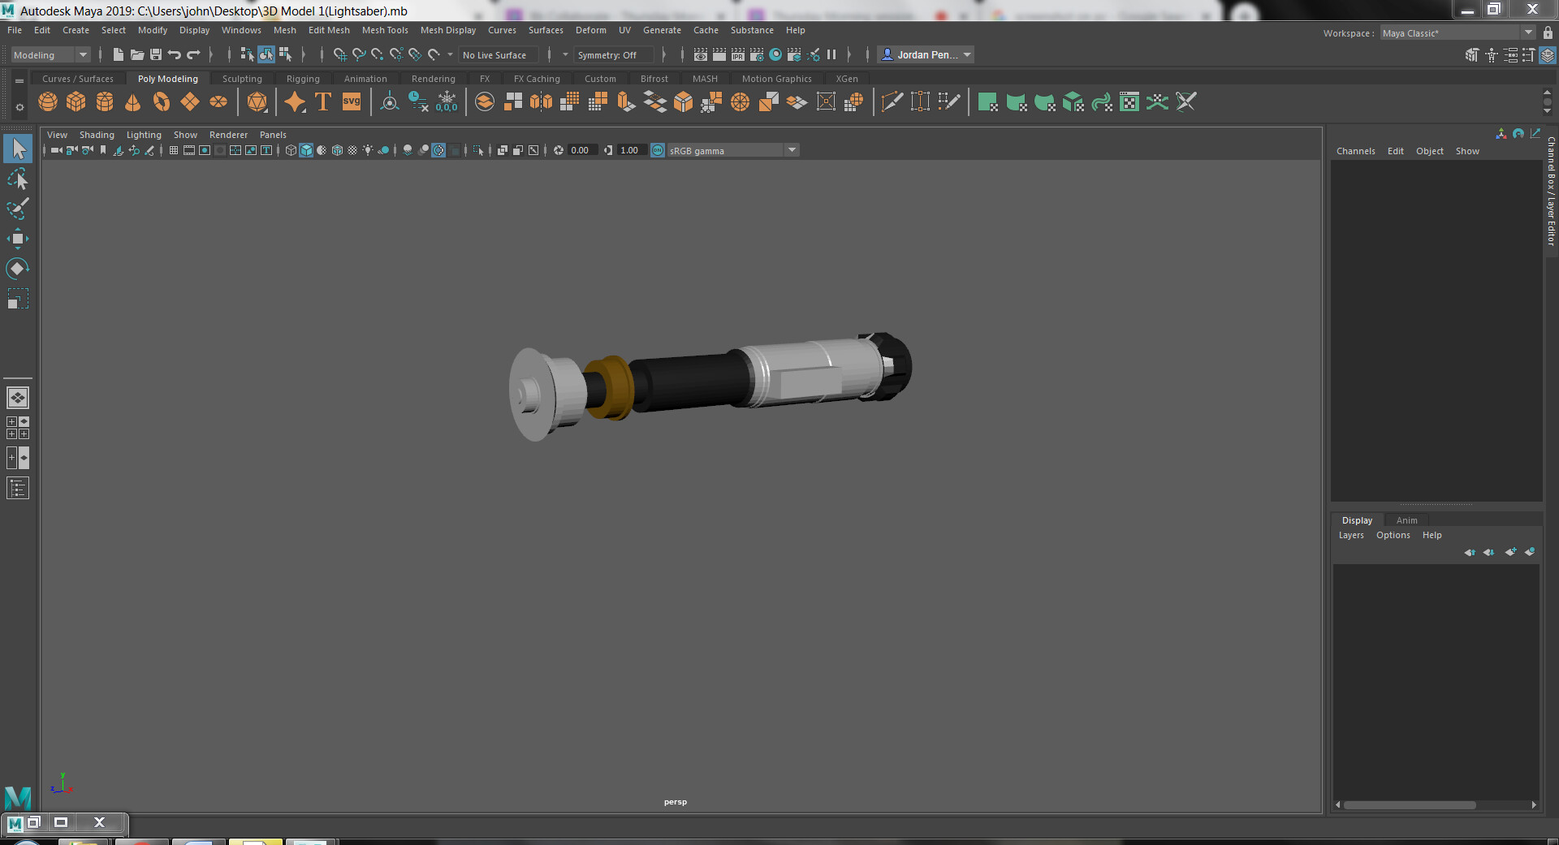Toggle wireframe-on-shaded display in the viewport
1559x845 pixels.
tap(338, 150)
